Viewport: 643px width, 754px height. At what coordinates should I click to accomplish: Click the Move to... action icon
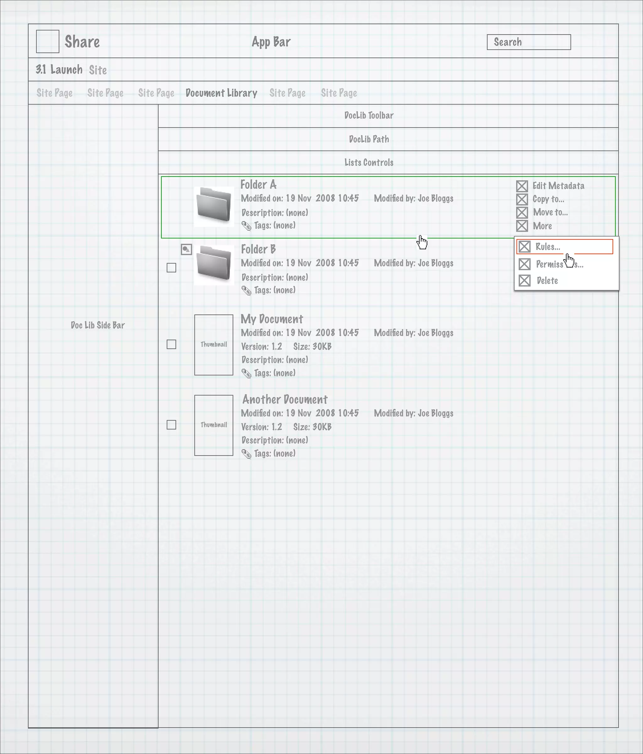click(522, 212)
